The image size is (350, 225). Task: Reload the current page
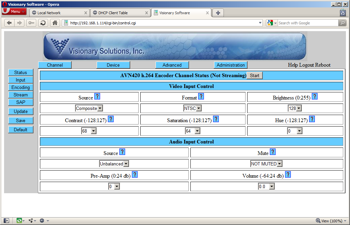(x=43, y=23)
